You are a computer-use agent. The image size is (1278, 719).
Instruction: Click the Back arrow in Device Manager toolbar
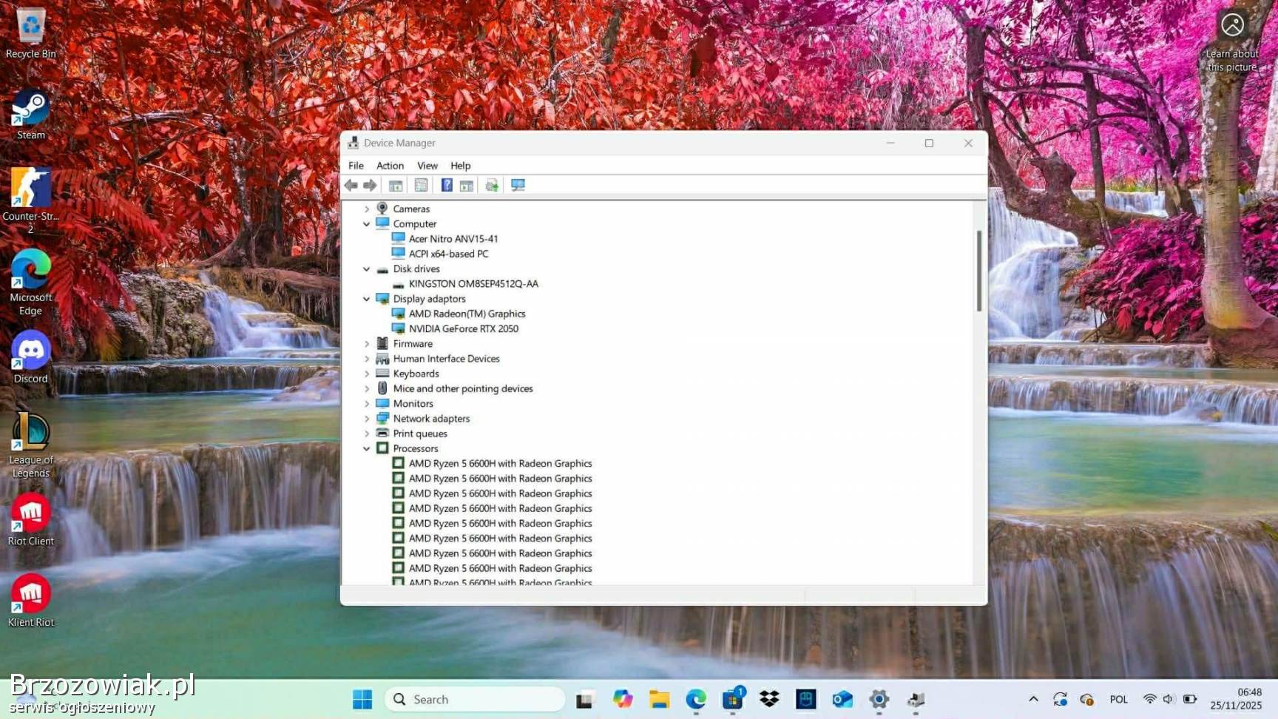[x=351, y=185]
